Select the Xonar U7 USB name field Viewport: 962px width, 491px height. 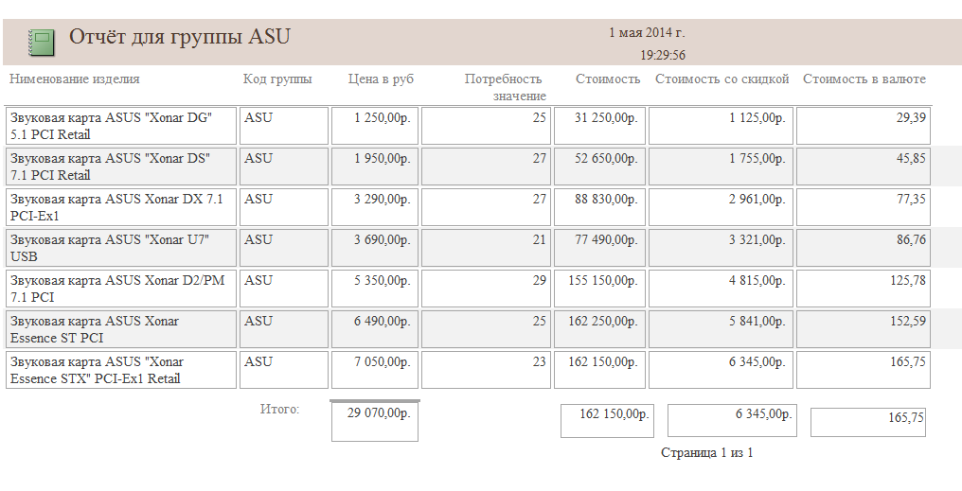pyautogui.click(x=121, y=248)
